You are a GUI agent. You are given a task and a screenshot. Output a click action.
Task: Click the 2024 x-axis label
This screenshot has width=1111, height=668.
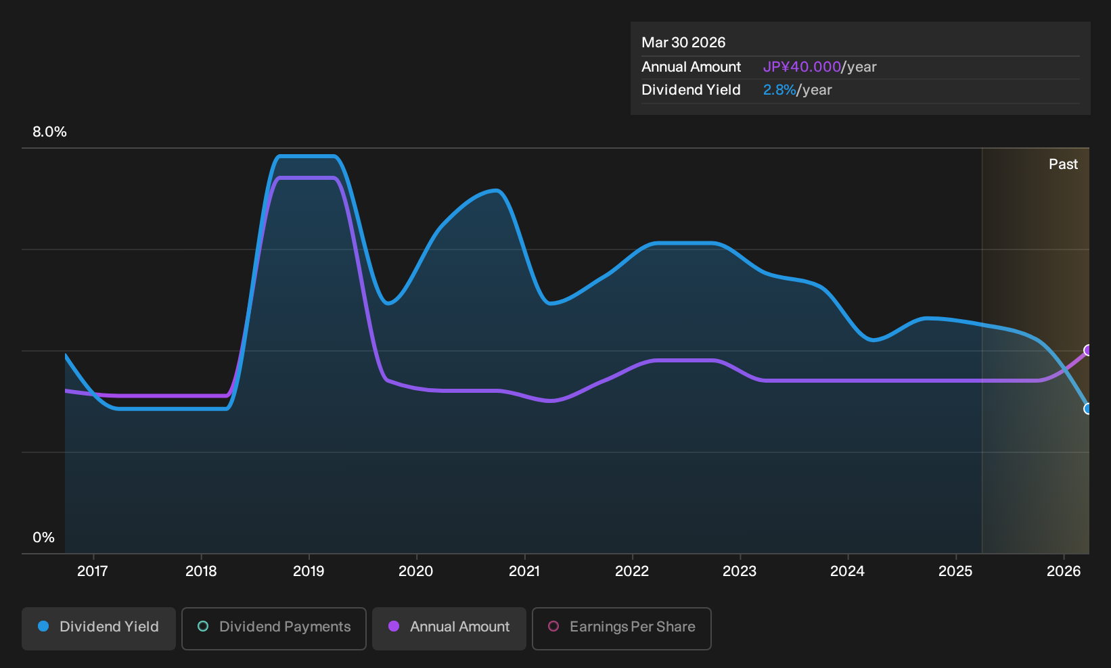point(847,571)
